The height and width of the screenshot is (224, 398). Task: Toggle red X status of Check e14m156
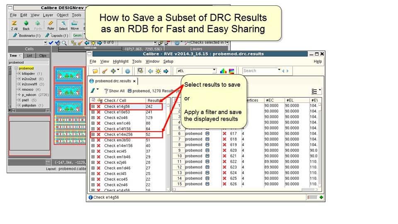[x=99, y=146]
